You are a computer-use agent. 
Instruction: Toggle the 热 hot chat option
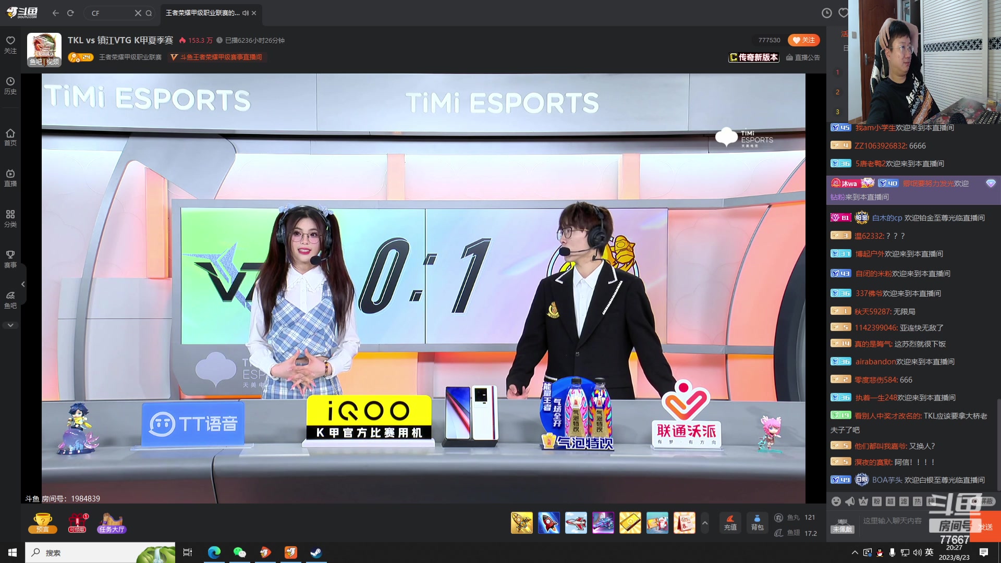coord(918,501)
